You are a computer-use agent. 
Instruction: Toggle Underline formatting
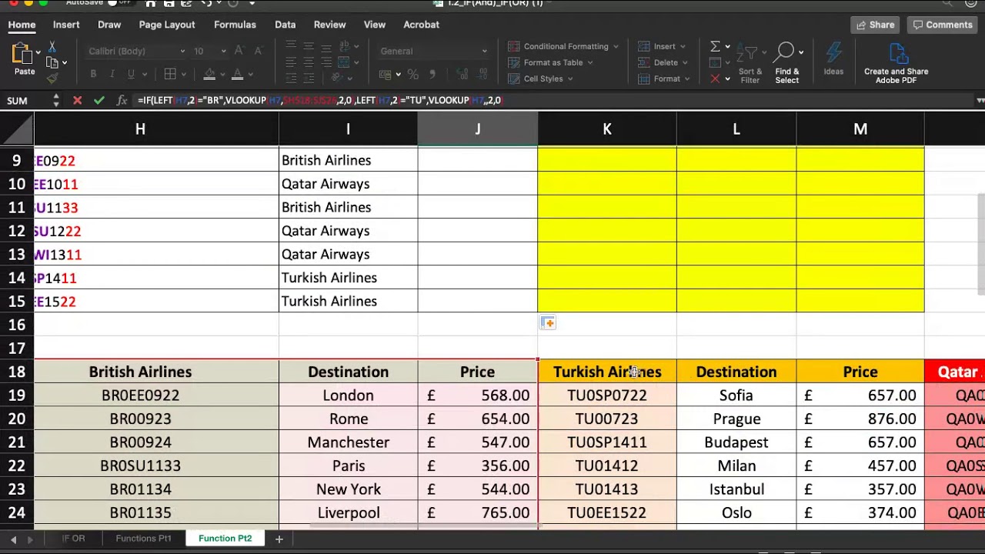tap(131, 74)
